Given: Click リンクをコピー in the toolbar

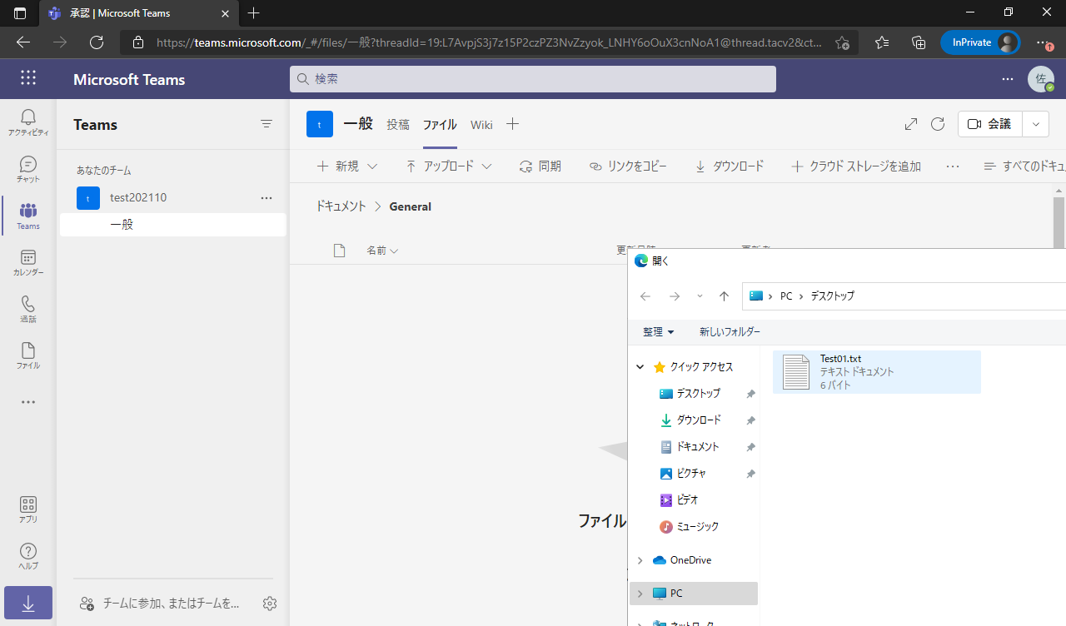Looking at the screenshot, I should coord(628,166).
